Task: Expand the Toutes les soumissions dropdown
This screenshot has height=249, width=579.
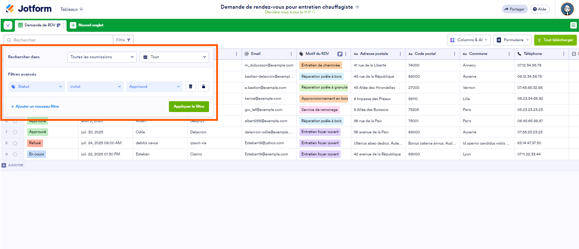Action: tap(102, 57)
